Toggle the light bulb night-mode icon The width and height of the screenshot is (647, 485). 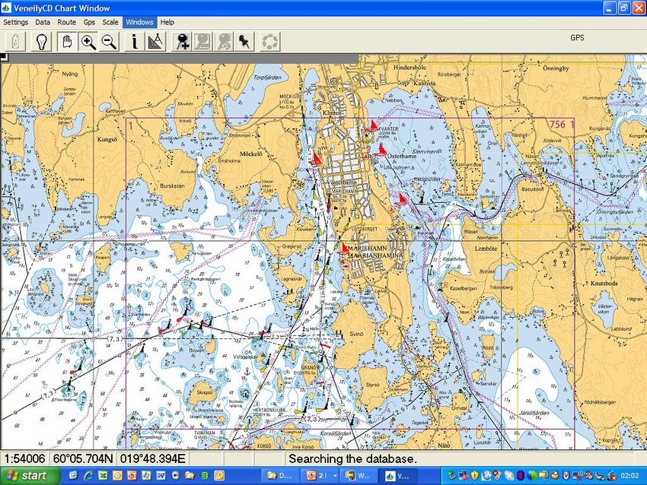click(x=41, y=42)
